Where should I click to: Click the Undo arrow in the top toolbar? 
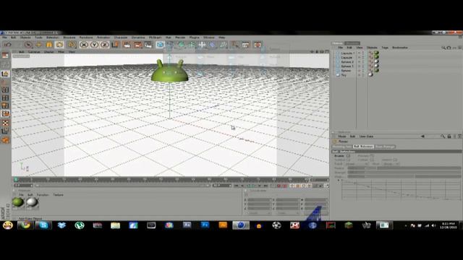(x=8, y=45)
